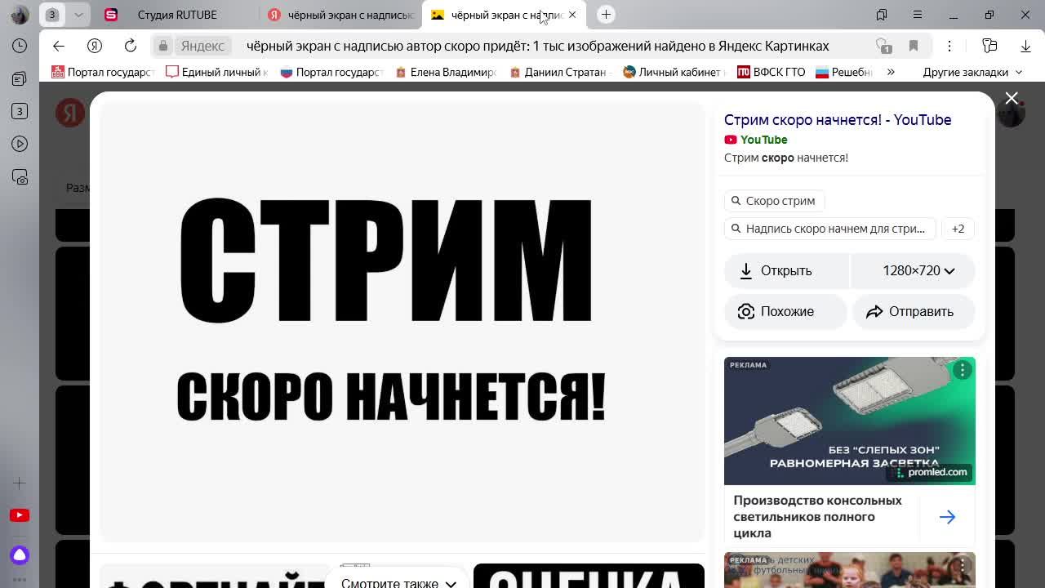
Task: Open the YouTube source link
Action: (x=756, y=140)
